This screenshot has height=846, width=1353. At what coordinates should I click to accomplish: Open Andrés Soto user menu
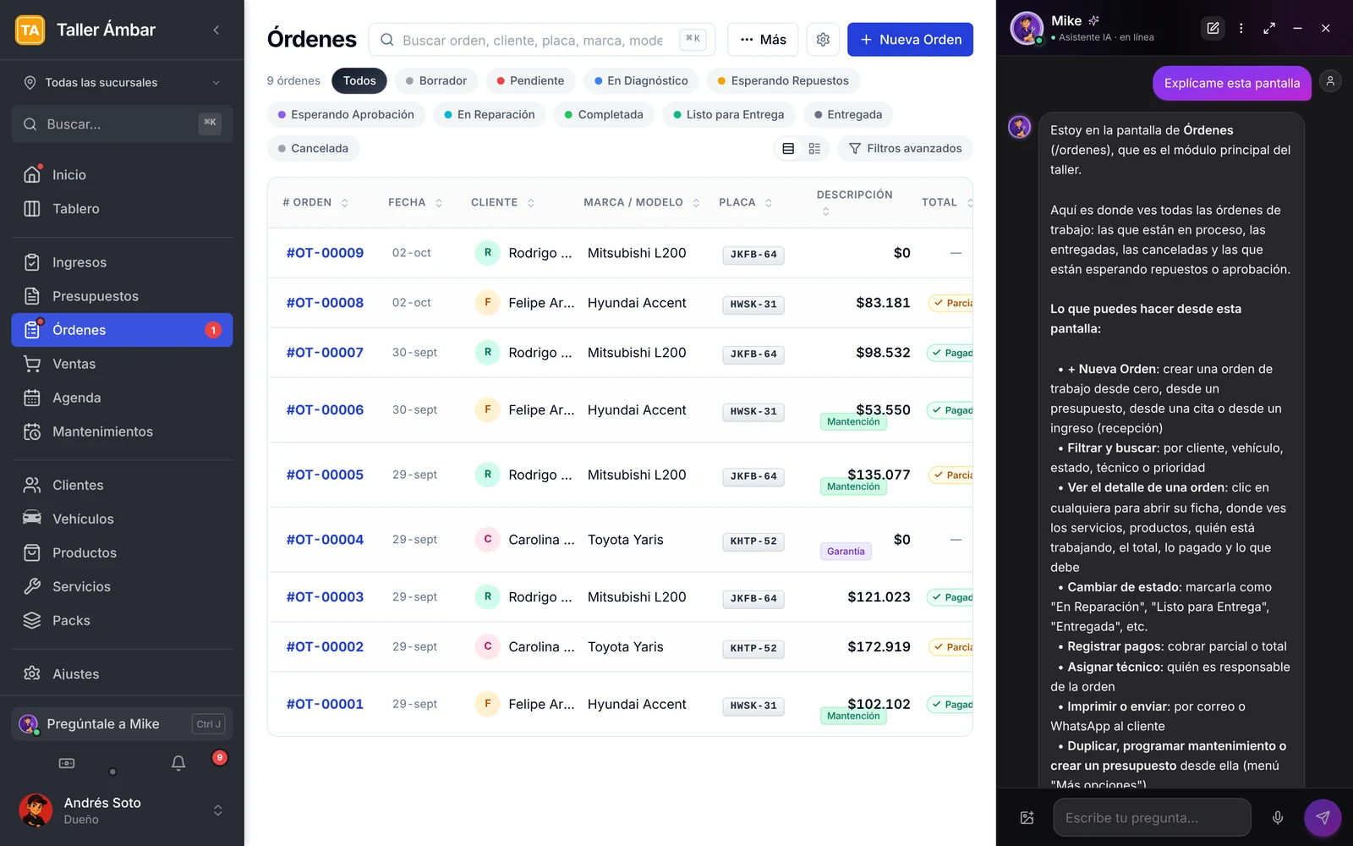tap(122, 810)
